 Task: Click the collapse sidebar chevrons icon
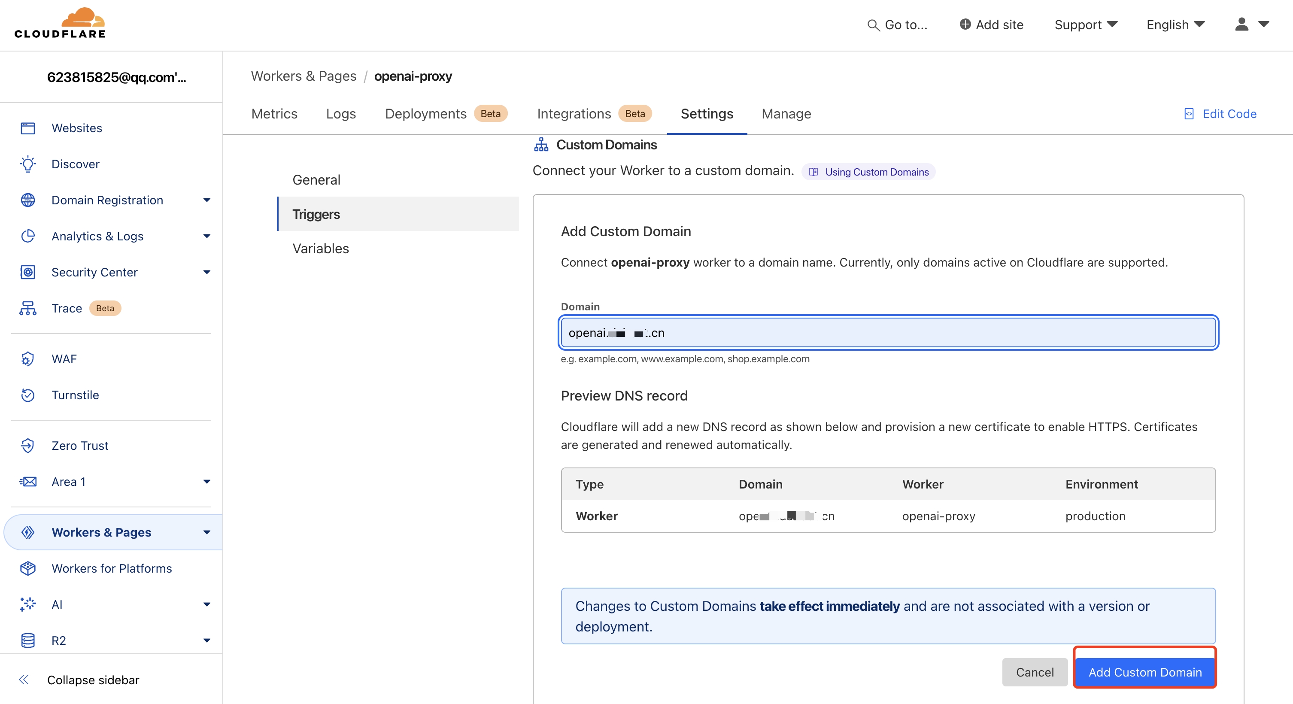24,680
